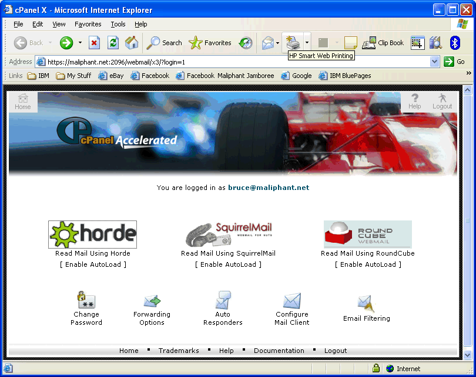This screenshot has width=476, height=377.
Task: Open Forwarding Options icon
Action: click(x=152, y=301)
